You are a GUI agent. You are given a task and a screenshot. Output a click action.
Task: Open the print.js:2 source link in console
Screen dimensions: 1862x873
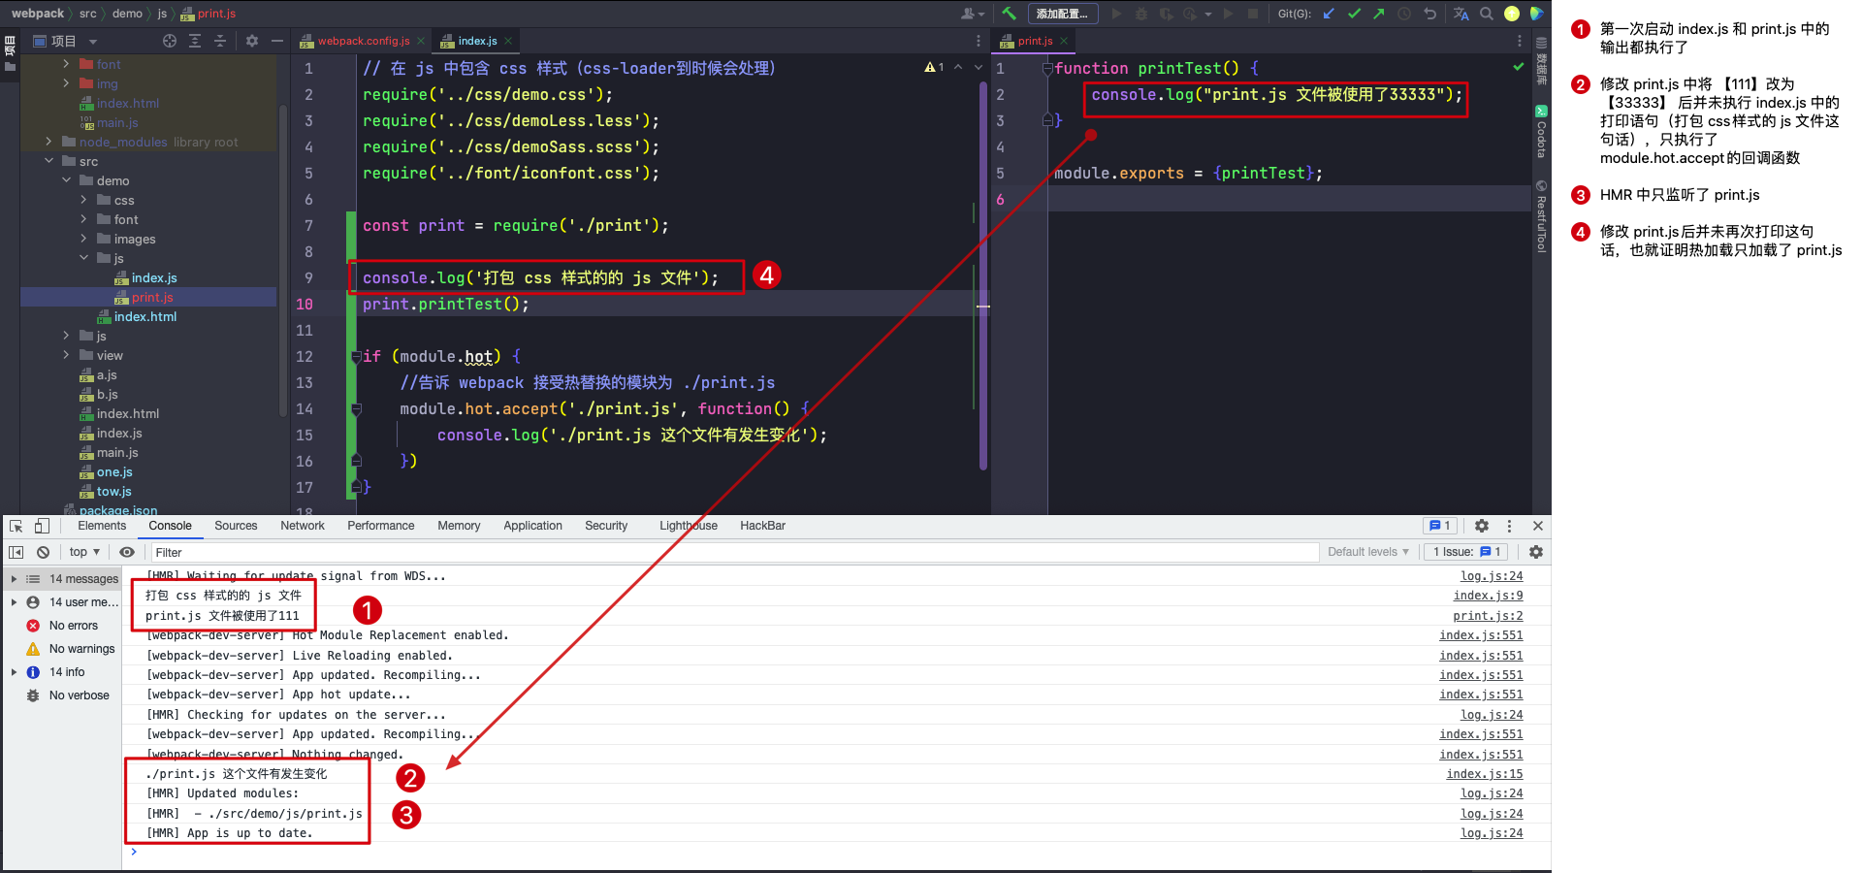pyautogui.click(x=1487, y=616)
